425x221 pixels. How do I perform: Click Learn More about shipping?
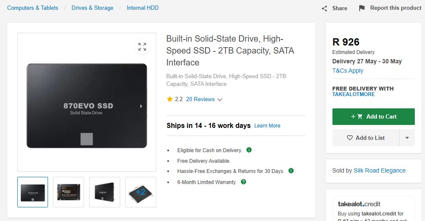(x=267, y=125)
